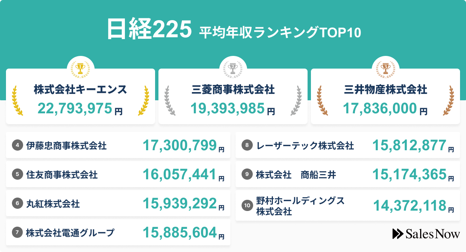Click the 15,174,365 salary figure
The height and width of the screenshot is (252, 466).
(409, 174)
